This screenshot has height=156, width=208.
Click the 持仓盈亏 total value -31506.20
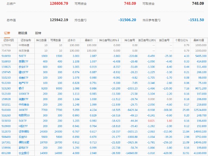[x=127, y=20]
